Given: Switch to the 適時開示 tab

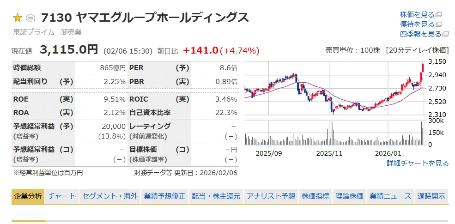Looking at the screenshot, I should click(431, 196).
